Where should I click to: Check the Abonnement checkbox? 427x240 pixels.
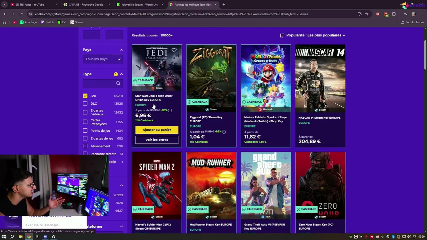point(85,146)
